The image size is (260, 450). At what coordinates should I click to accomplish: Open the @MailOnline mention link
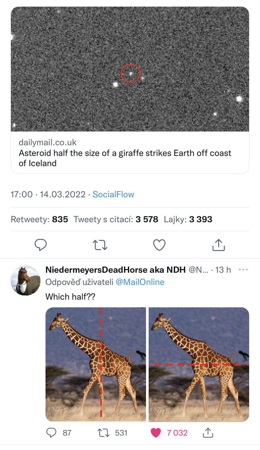[140, 282]
